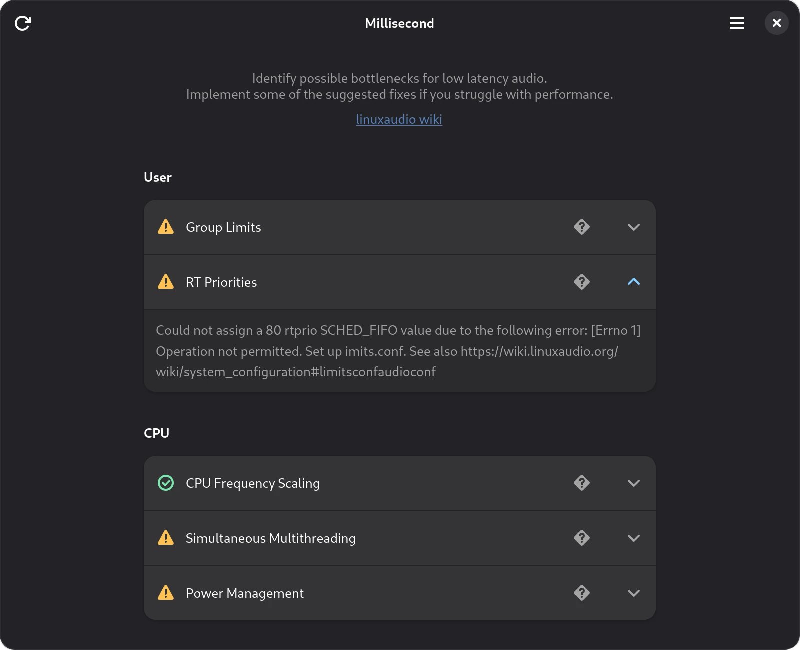Expand the Group Limits chevron
Screen dimensions: 800x650
click(634, 227)
